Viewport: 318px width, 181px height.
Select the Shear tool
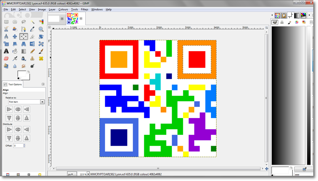tap(15, 44)
